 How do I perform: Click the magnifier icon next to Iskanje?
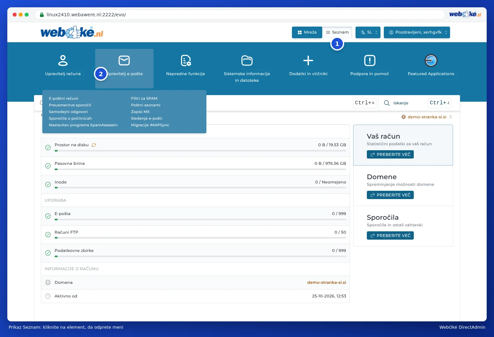point(387,103)
